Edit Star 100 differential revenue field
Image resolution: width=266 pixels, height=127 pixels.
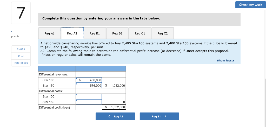(89, 80)
